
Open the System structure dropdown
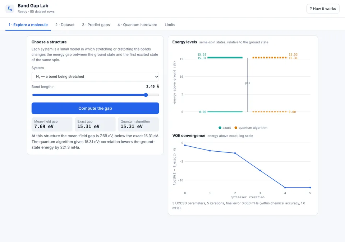[x=95, y=77]
